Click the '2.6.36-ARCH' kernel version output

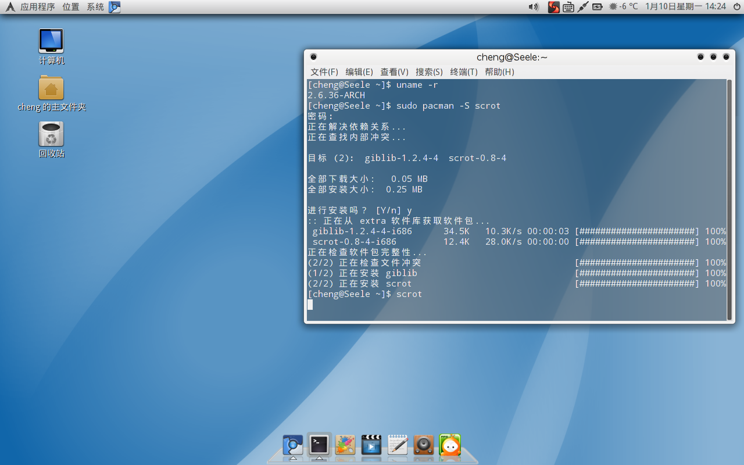click(337, 95)
